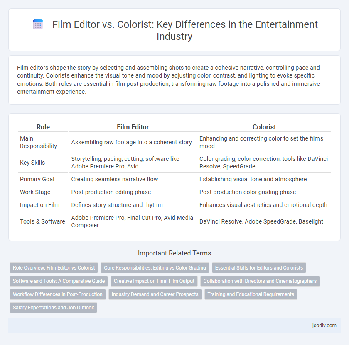
Task: Click 'Adobe Premiere Pro, Final Cut Pro' cell
Action: pos(133,221)
